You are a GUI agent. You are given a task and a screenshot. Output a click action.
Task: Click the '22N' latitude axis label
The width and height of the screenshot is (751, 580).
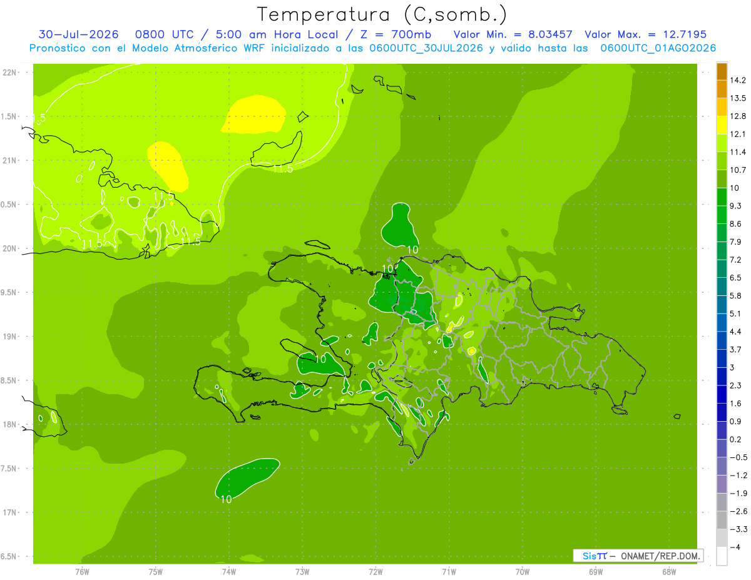click(11, 73)
